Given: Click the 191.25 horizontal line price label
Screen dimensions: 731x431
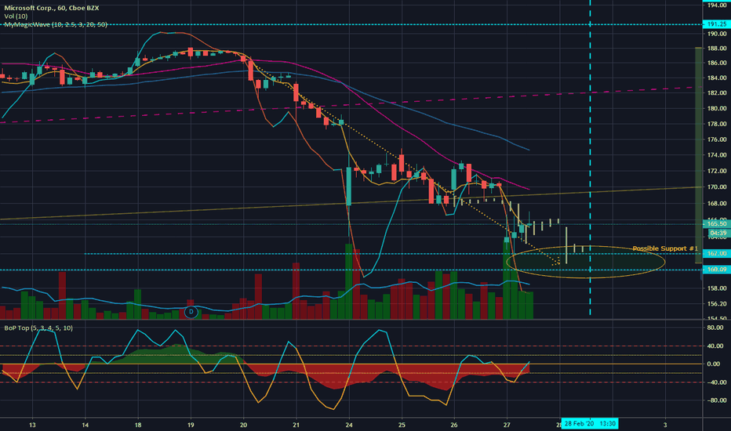Looking at the screenshot, I should tap(717, 24).
